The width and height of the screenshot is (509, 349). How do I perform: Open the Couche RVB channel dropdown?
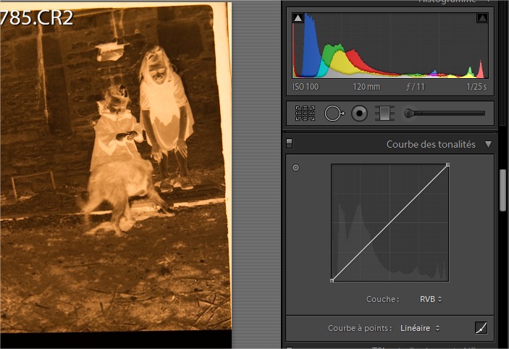[x=430, y=299]
